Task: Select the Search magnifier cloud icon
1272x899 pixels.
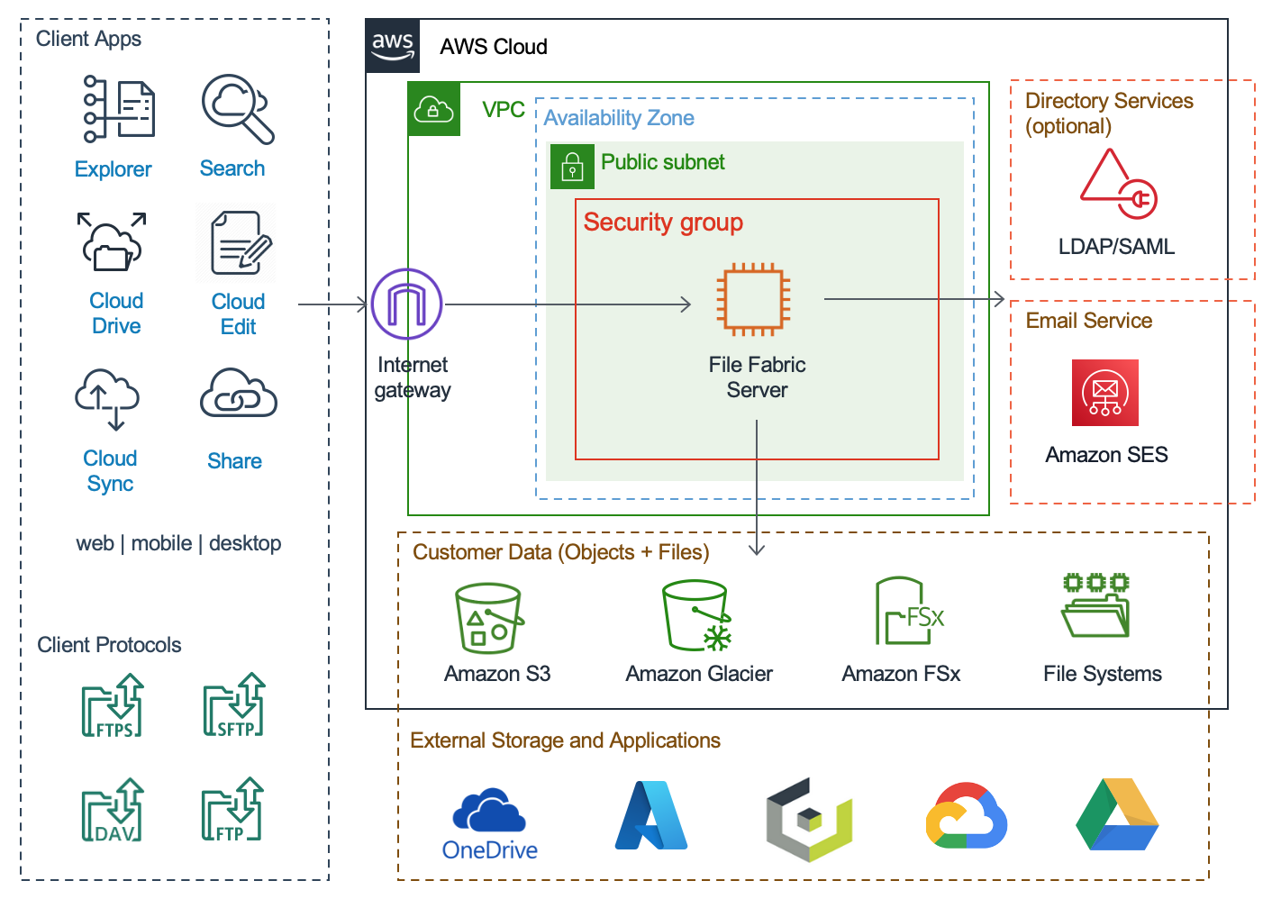Action: tap(237, 109)
